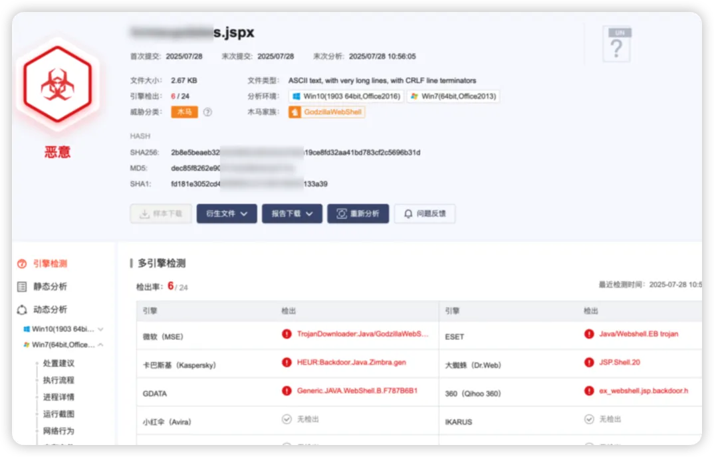
Task: Click the help question mark next to 木马 tag
Action: coord(207,112)
